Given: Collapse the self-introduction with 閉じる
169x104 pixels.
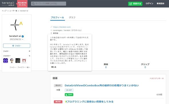Looking at the screenshot, I should pyautogui.click(x=54, y=67).
